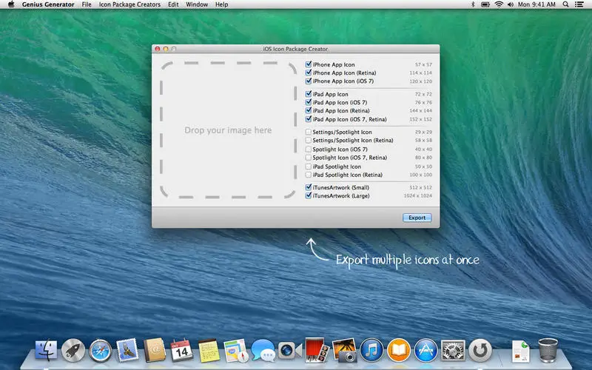Launch Launchpad rocket icon in dock

tap(73, 350)
